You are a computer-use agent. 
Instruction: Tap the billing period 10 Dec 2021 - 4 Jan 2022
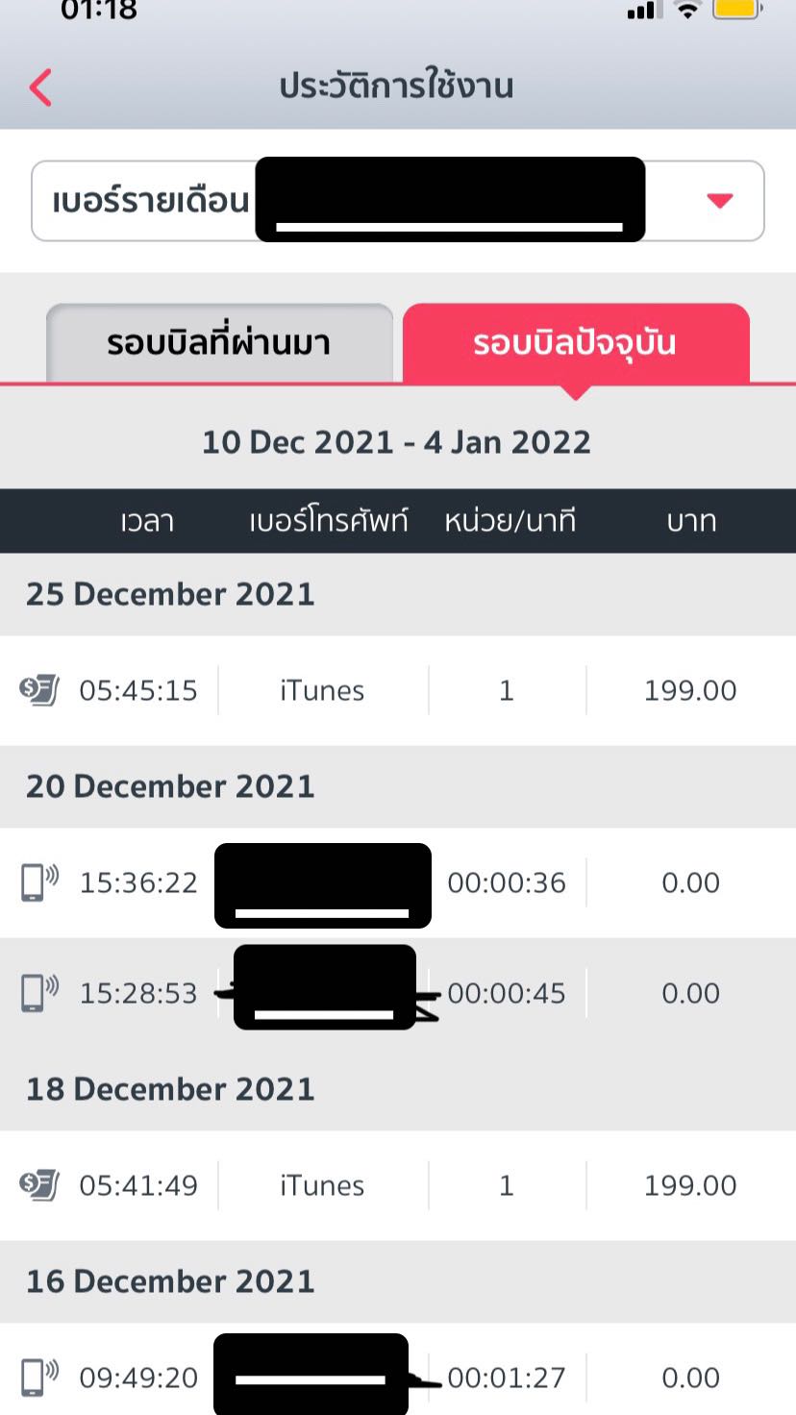pyautogui.click(x=396, y=442)
